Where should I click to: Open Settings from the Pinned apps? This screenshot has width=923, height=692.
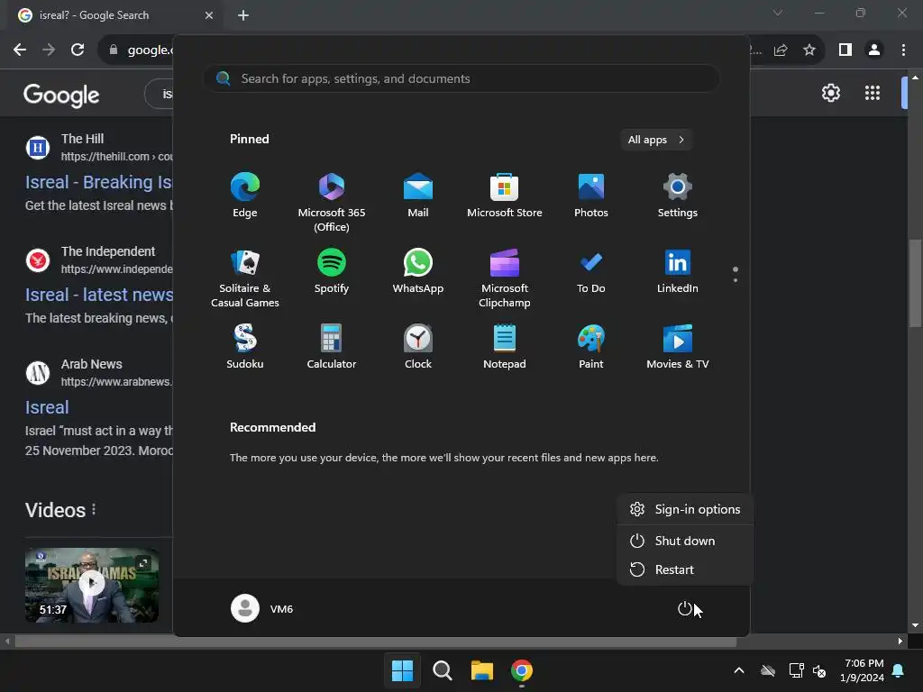pyautogui.click(x=678, y=196)
